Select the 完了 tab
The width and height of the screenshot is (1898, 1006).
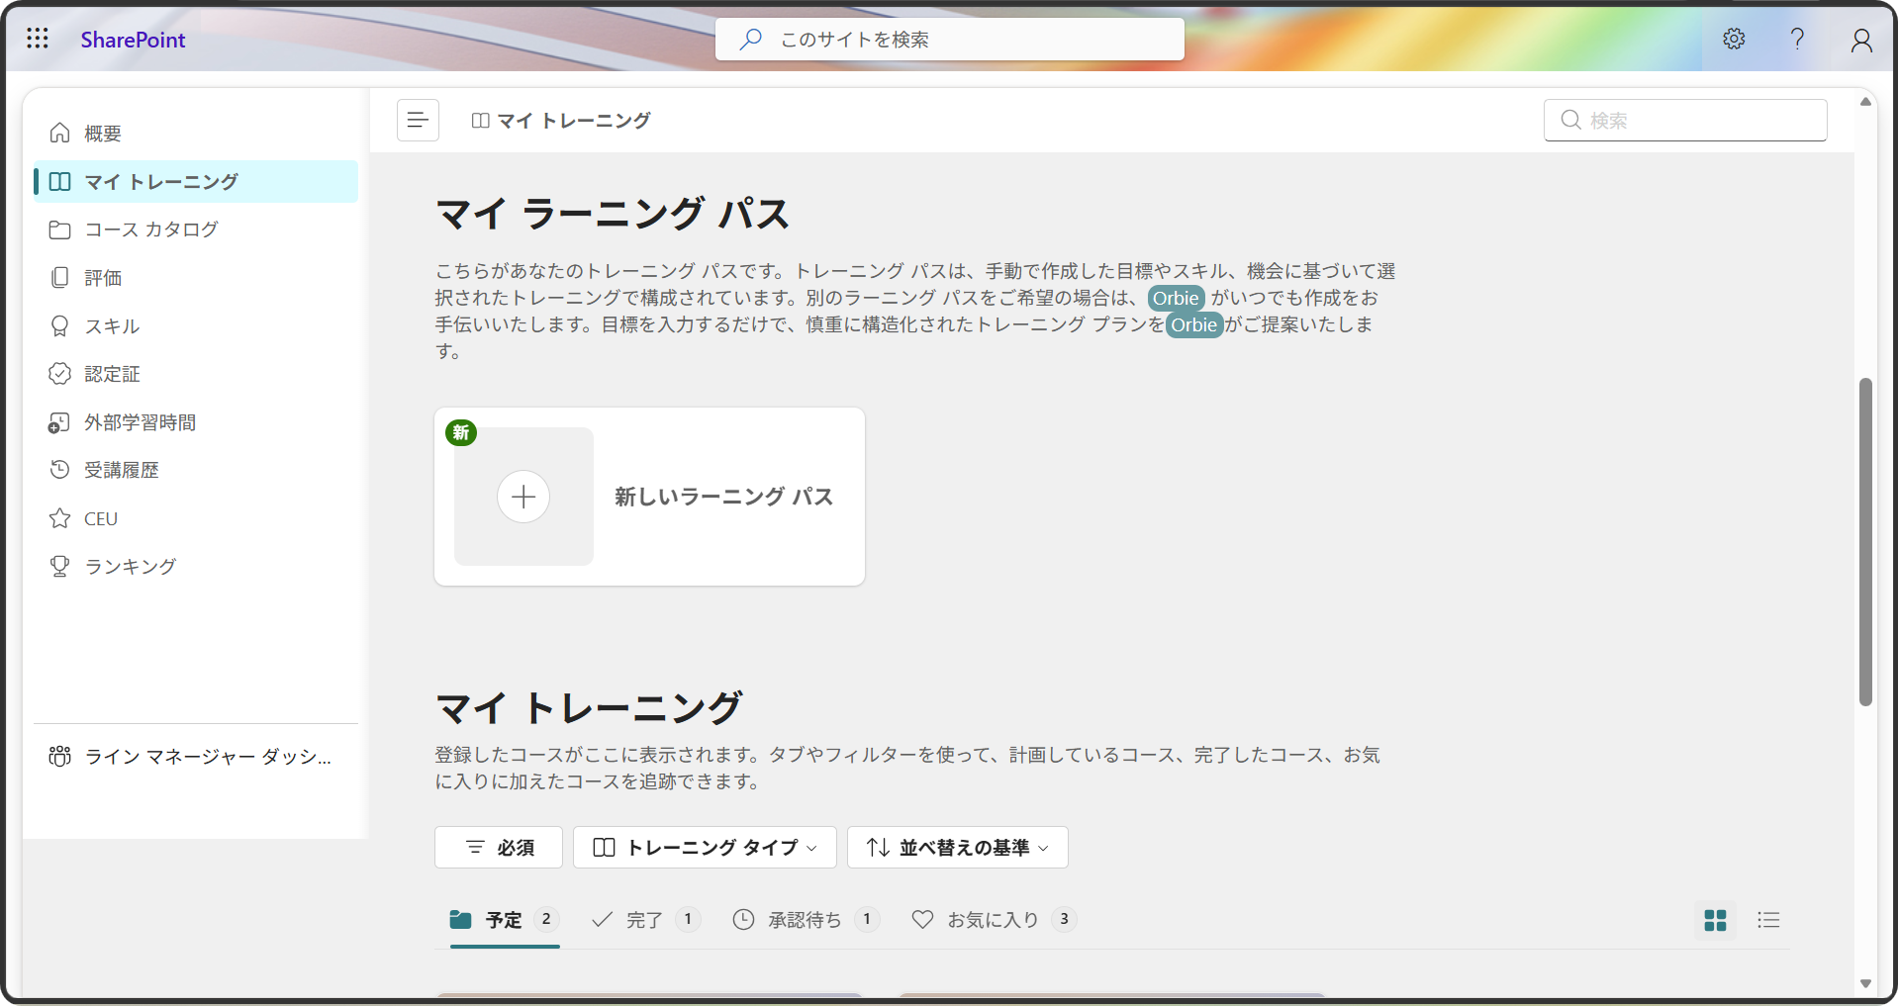[646, 920]
